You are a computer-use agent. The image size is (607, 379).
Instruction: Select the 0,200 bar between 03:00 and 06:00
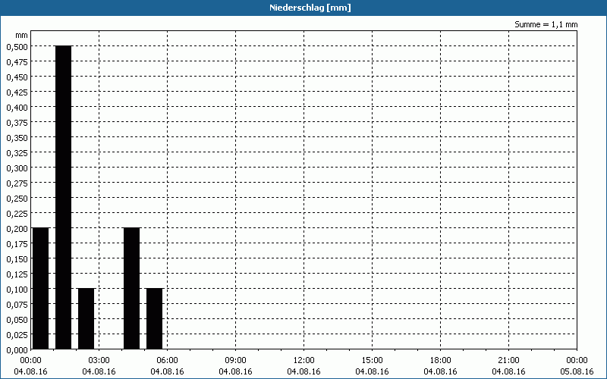pos(131,289)
